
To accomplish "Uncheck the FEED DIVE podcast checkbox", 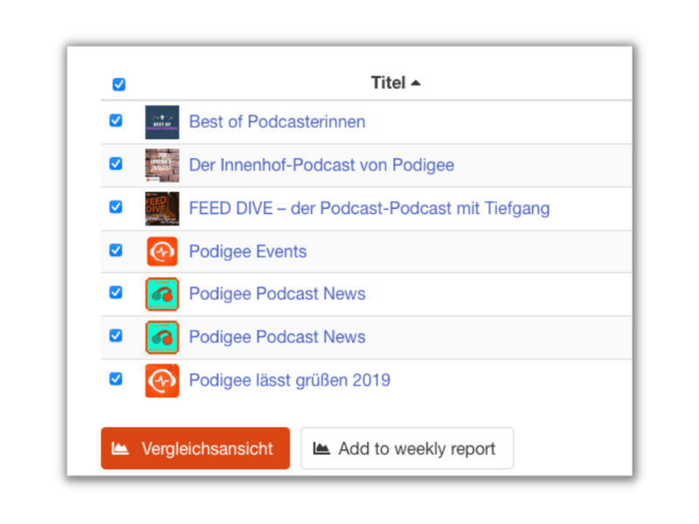I will [116, 207].
